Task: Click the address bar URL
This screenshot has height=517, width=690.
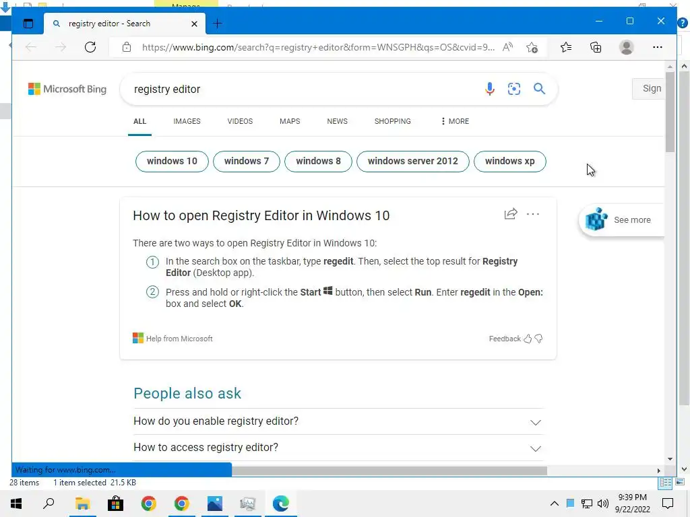Action: coord(318,47)
